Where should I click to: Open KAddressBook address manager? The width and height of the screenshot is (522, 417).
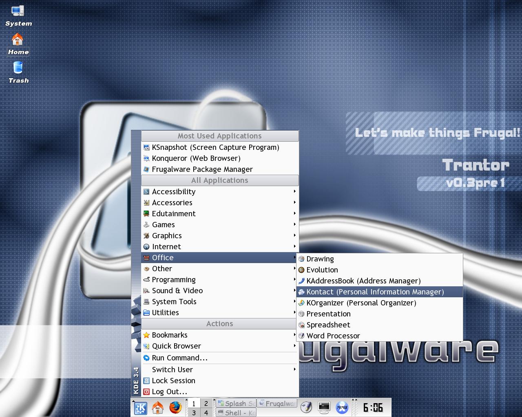(380, 281)
